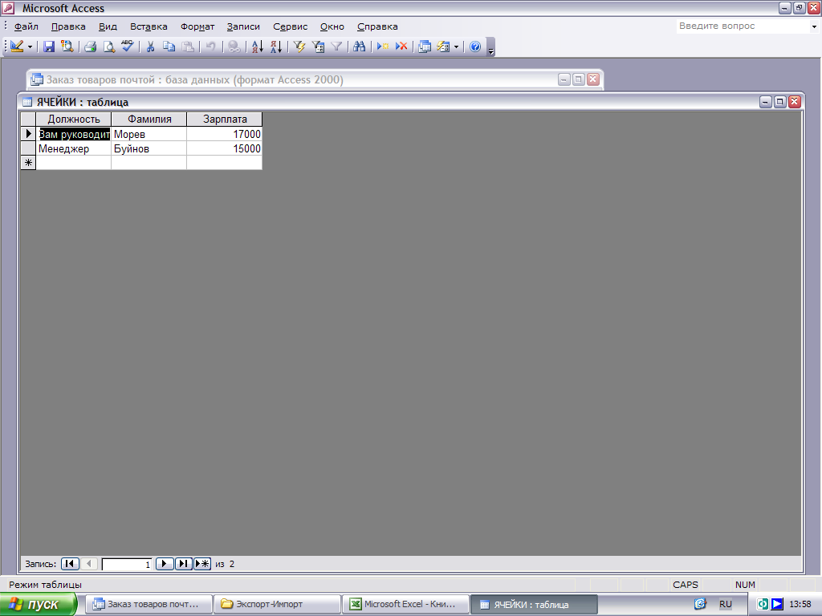Click the new record navigation button
This screenshot has width=822, height=616.
(202, 564)
